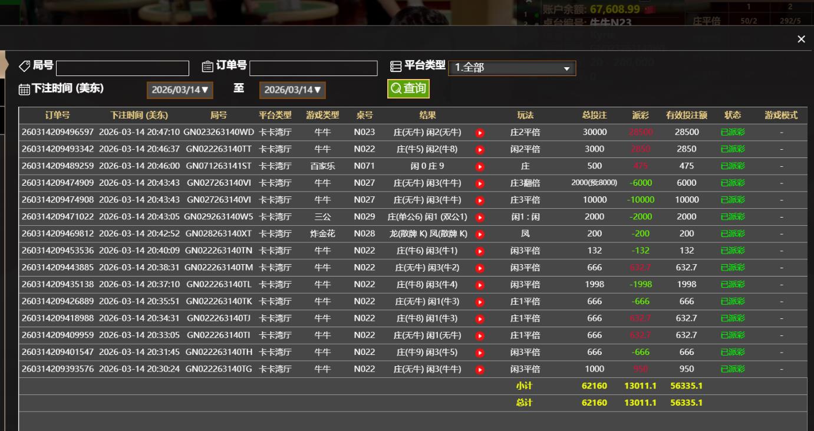Click the green 查询 search button
The width and height of the screenshot is (814, 431).
[408, 88]
